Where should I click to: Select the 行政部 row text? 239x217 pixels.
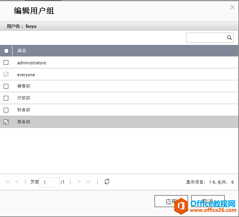point(24,98)
